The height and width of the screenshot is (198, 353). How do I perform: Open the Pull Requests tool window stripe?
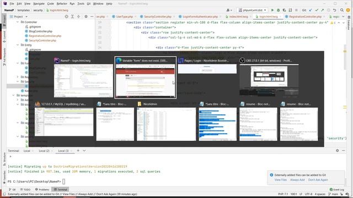[4, 57]
